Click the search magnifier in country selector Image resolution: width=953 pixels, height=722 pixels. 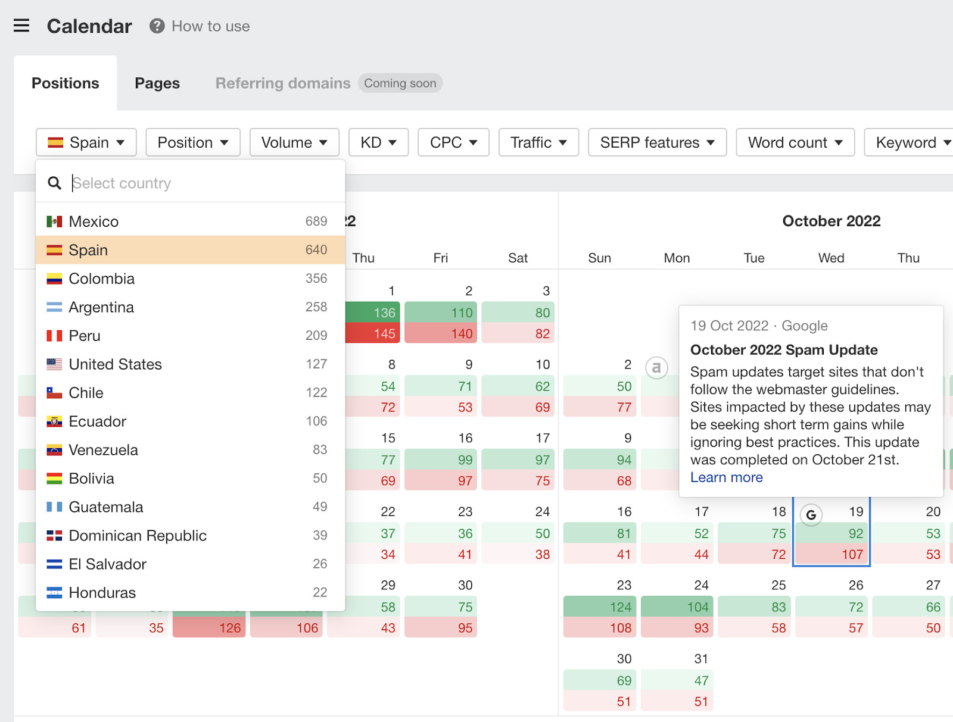54,183
